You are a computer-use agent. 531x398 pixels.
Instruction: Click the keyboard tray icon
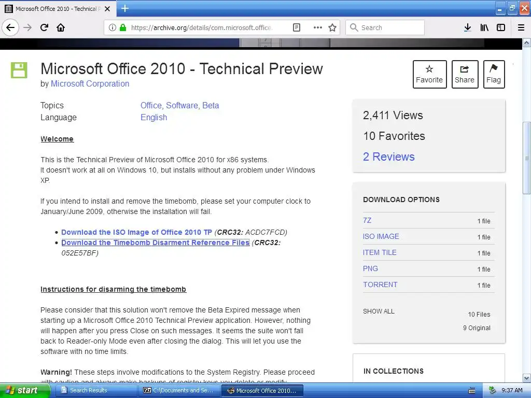click(x=472, y=391)
